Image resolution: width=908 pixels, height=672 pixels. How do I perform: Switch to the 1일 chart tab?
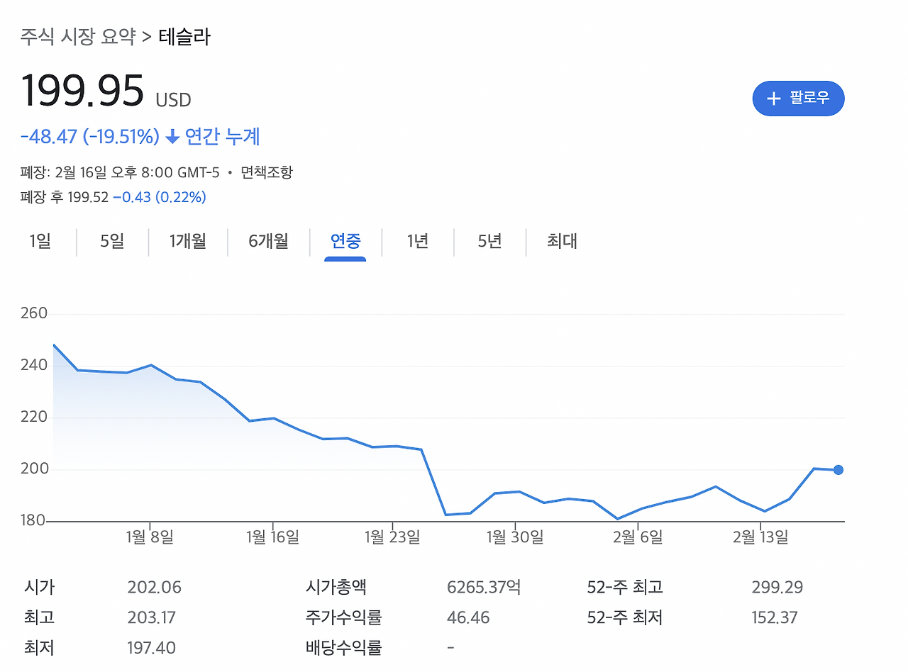coord(40,242)
